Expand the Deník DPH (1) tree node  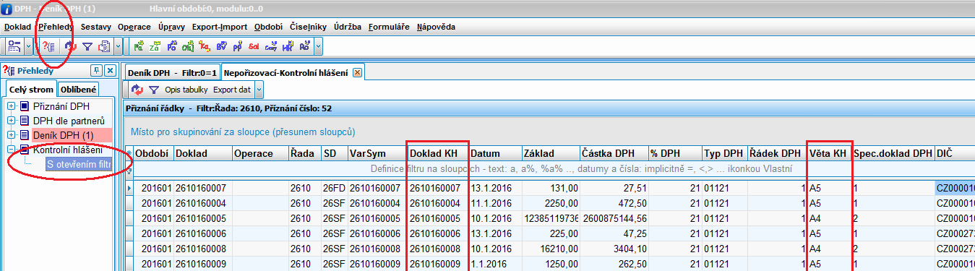click(x=12, y=135)
